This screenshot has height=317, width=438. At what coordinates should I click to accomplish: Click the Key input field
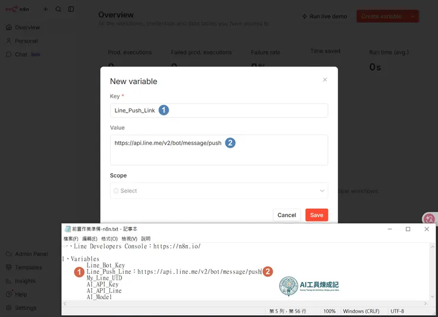[x=219, y=110]
